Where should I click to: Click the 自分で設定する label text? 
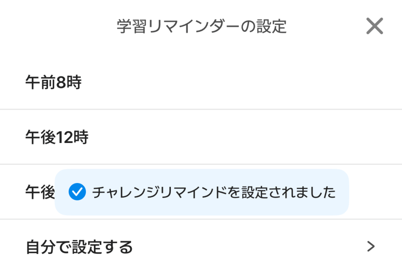coord(79,247)
